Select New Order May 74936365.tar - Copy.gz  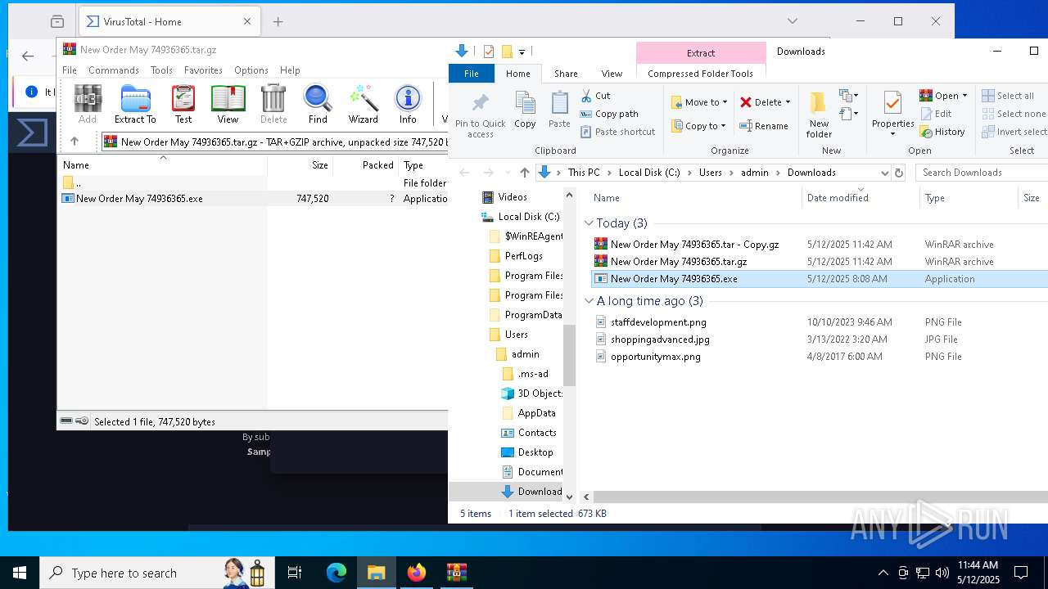pyautogui.click(x=694, y=245)
